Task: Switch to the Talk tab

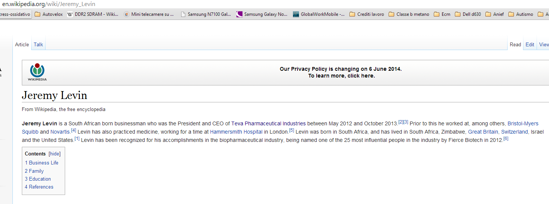Action: tap(38, 44)
